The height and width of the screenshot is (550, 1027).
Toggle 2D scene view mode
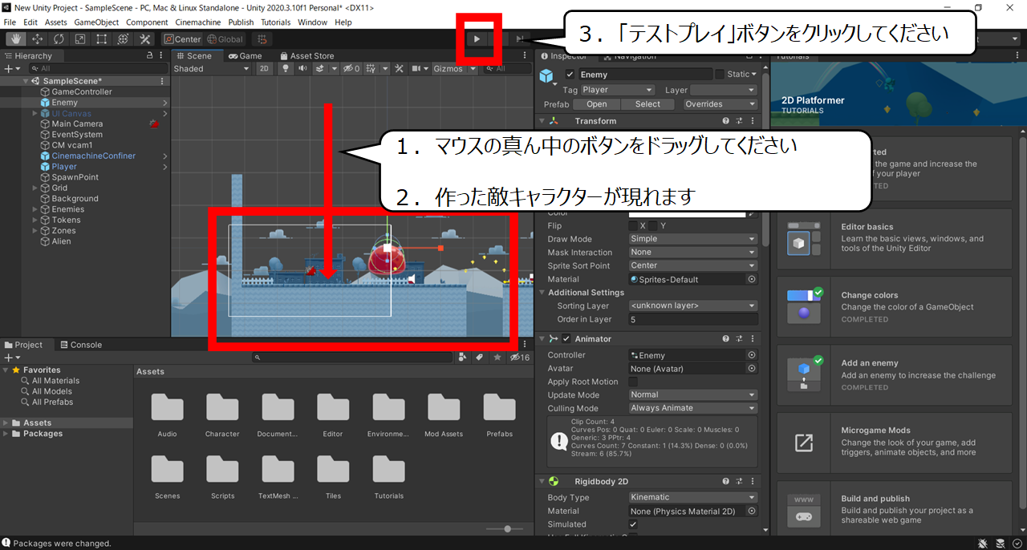(264, 69)
